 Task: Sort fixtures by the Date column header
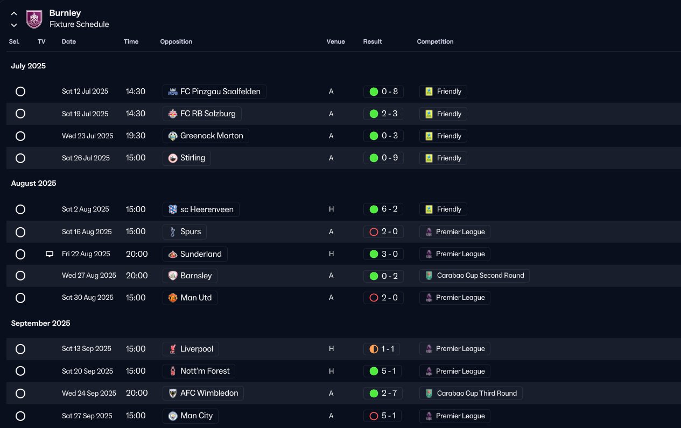69,41
